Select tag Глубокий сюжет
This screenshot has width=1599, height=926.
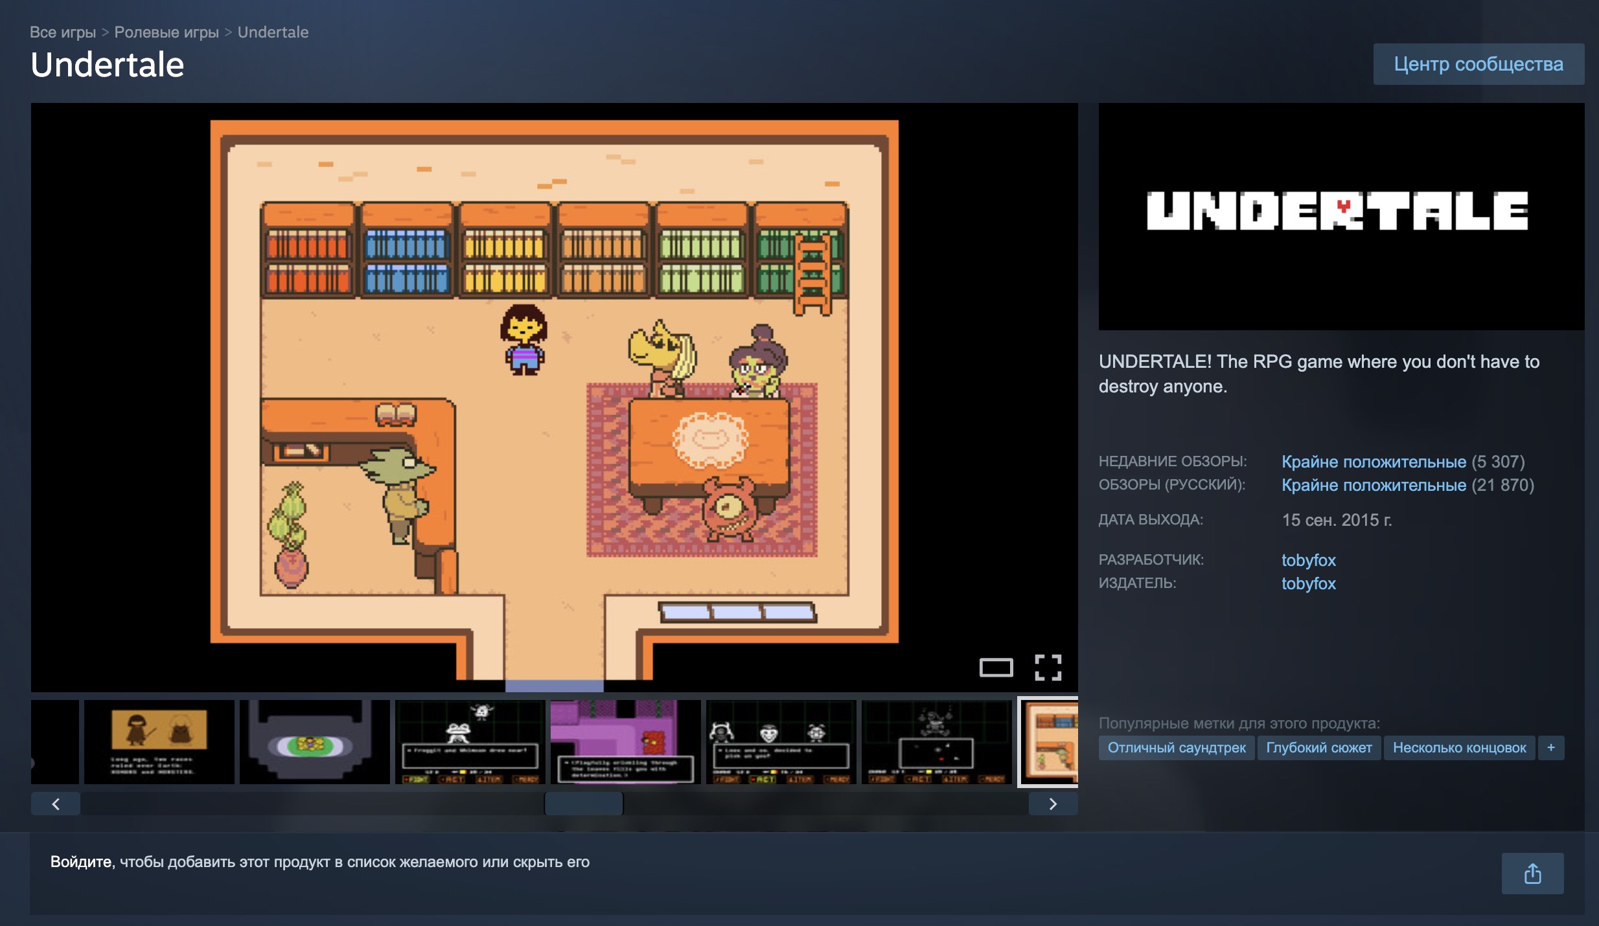(x=1319, y=747)
